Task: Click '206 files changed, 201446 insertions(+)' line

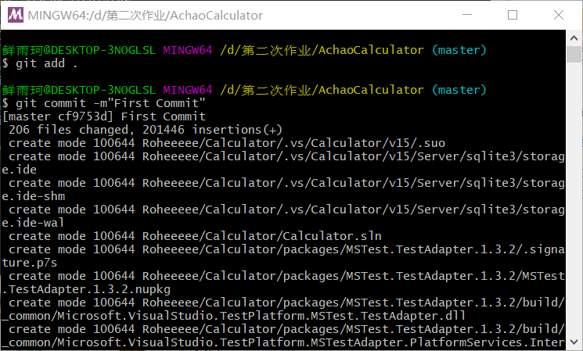Action: click(146, 130)
